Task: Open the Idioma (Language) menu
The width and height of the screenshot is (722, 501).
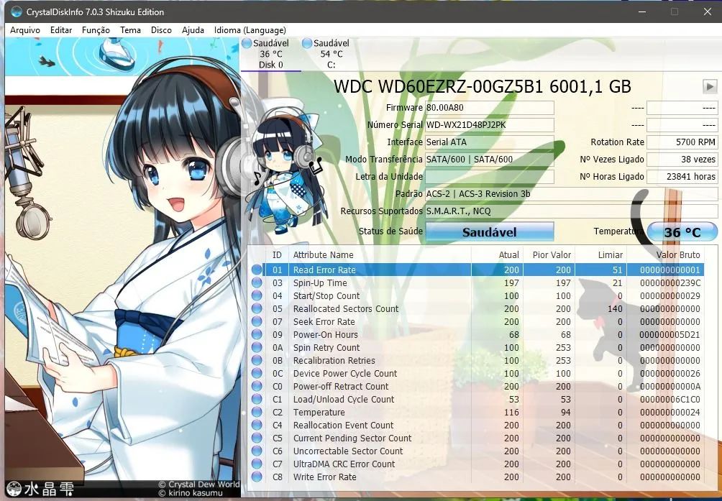Action: coord(250,30)
